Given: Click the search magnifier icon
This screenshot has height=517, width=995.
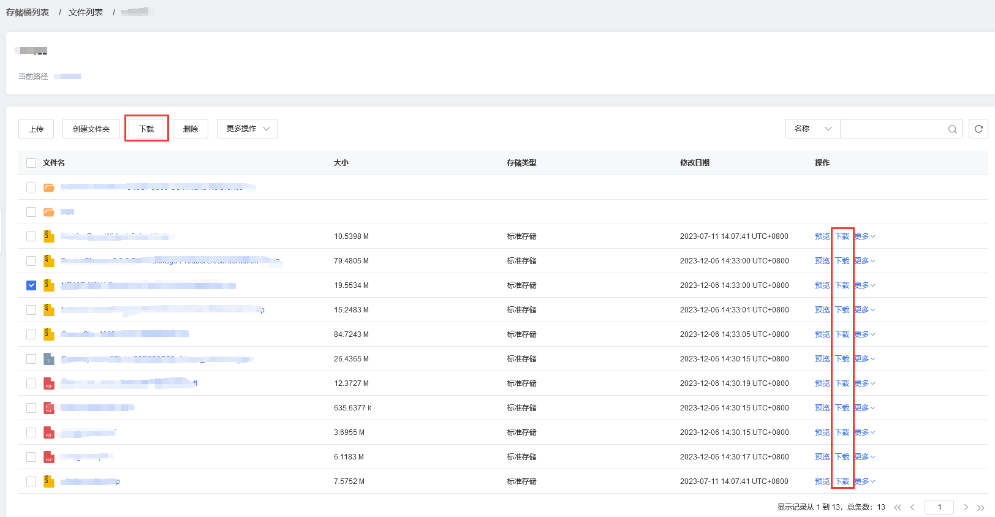Looking at the screenshot, I should tap(953, 129).
